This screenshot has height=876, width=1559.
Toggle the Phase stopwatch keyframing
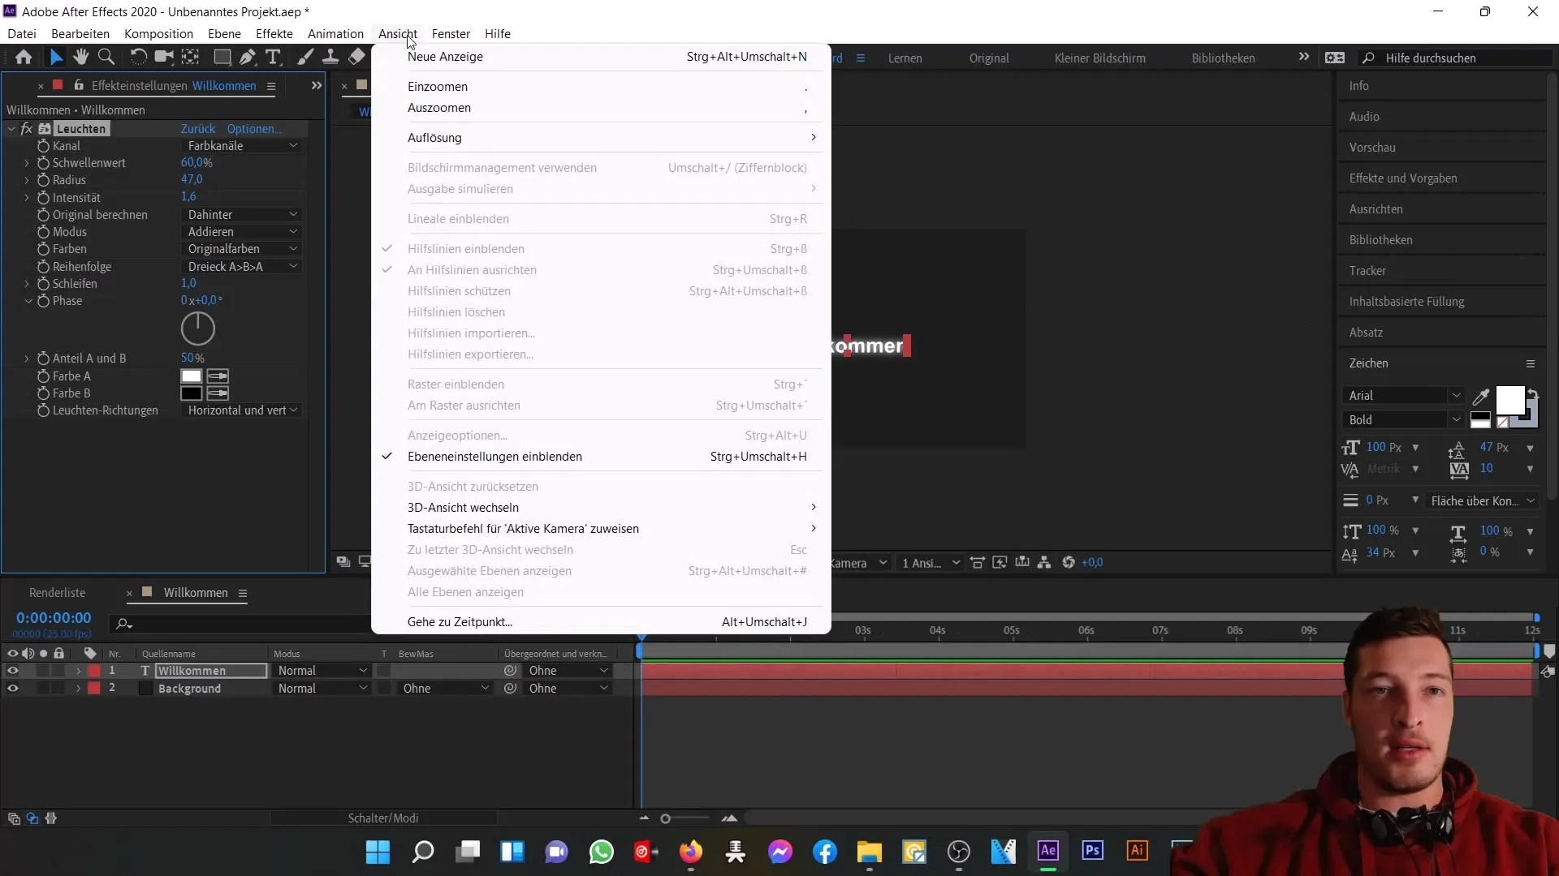(43, 301)
